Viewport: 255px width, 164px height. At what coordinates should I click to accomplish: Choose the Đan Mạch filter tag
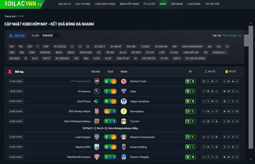14,58
